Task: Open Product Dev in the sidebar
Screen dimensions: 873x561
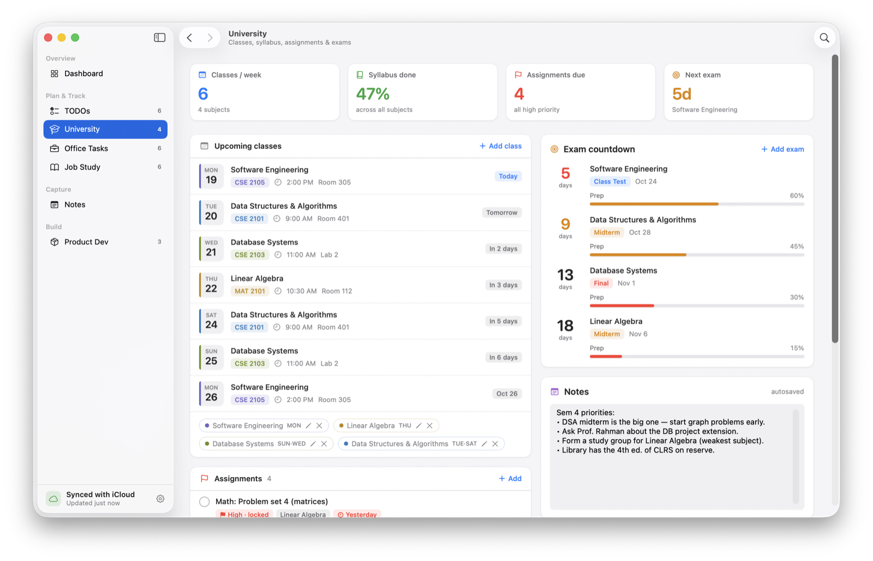Action: click(105, 242)
